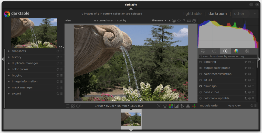Toggle the filmic rgb module on/off
The image size is (262, 133).
[201, 86]
